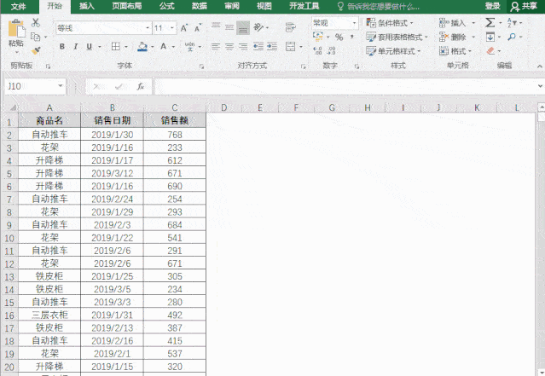Screen dimensions: 545x376
Task: Click the Cut scissors icon
Action: pyautogui.click(x=36, y=23)
